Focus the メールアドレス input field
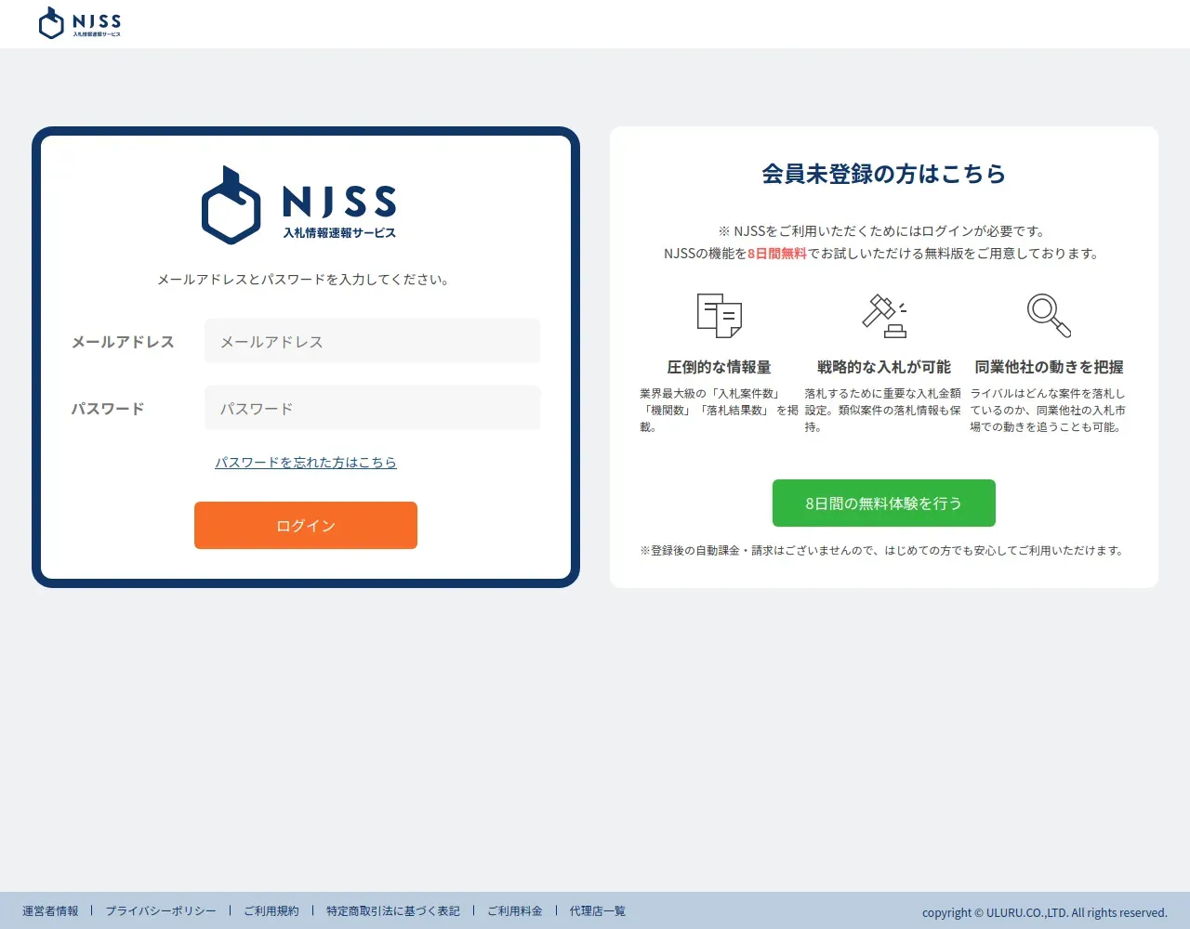 click(x=373, y=342)
